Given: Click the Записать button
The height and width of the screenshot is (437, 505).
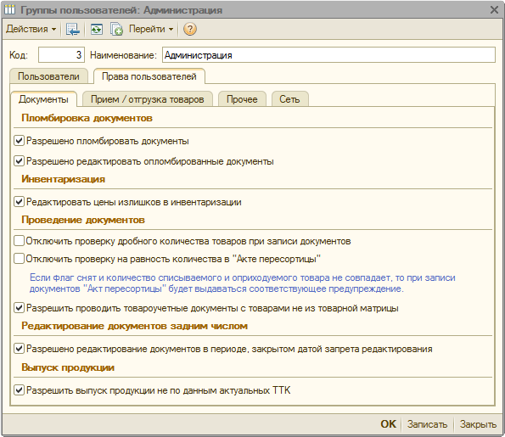Looking at the screenshot, I should pyautogui.click(x=427, y=424).
